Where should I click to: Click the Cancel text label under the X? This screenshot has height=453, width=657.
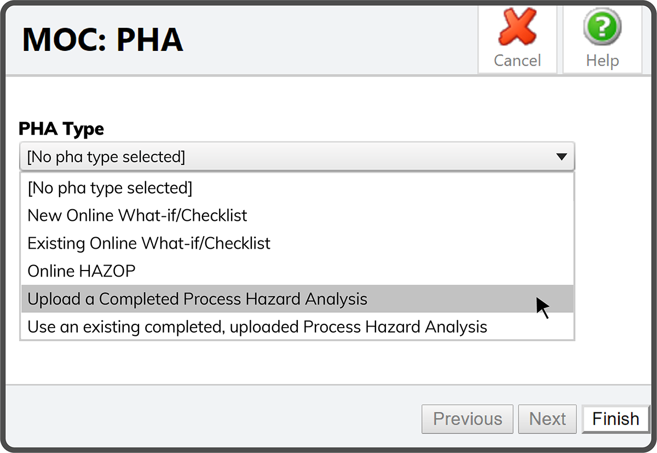(x=517, y=60)
